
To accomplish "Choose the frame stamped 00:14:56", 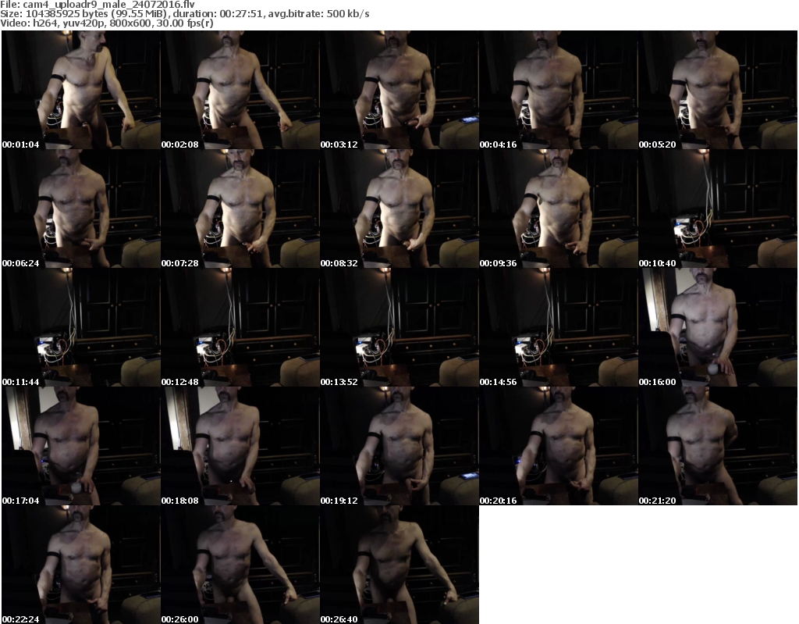I will point(559,327).
